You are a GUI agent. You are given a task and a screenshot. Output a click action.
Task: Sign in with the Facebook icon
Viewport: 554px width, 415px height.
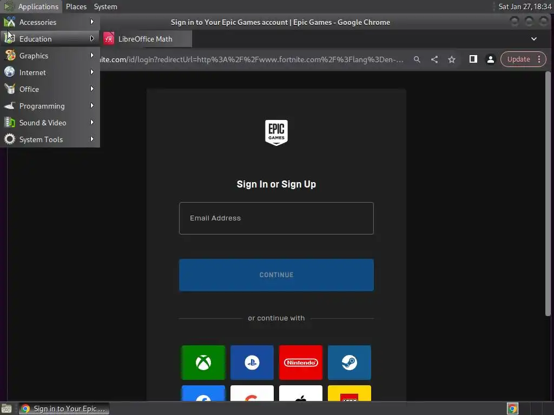coord(203,393)
